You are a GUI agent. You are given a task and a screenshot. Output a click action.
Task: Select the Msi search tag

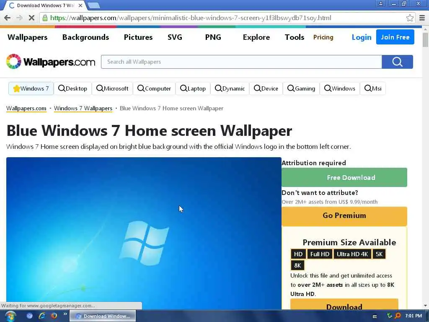(373, 88)
